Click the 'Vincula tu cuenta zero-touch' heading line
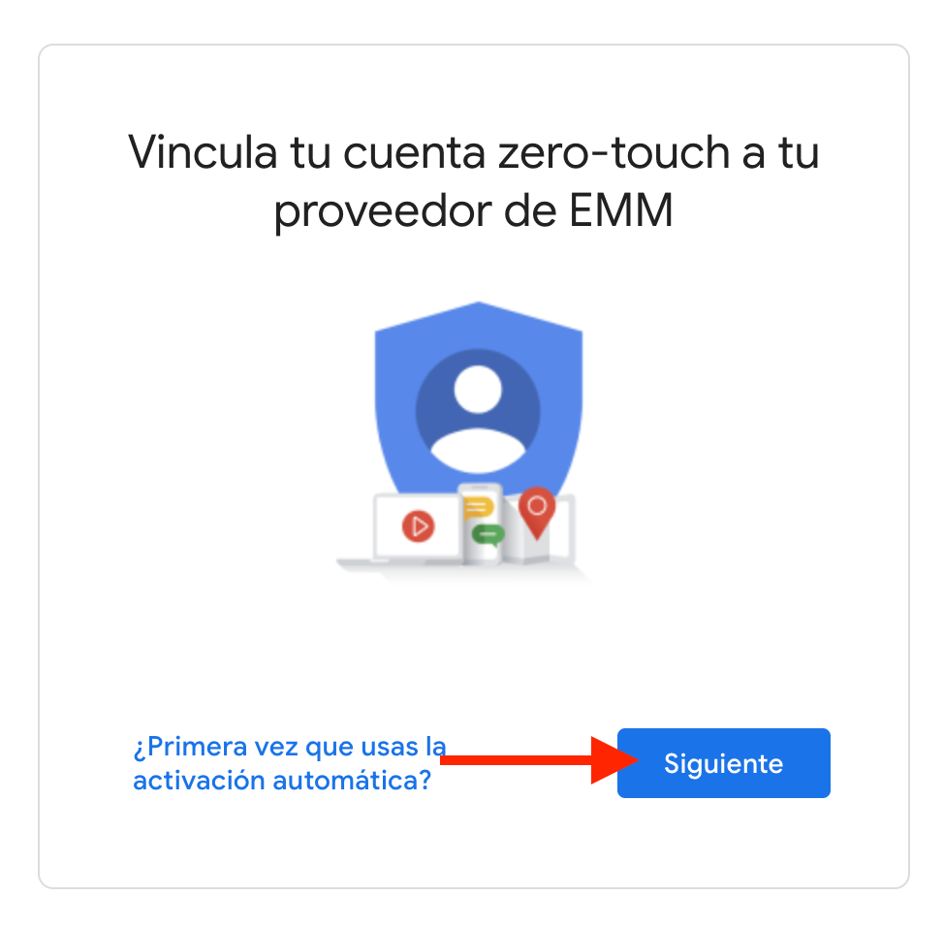944x929 pixels. pyautogui.click(x=473, y=152)
